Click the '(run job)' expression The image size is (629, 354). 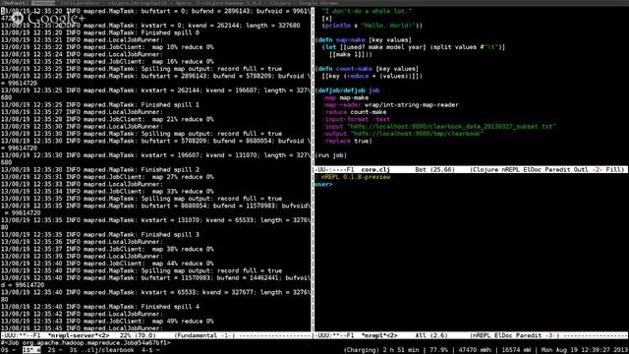330,155
